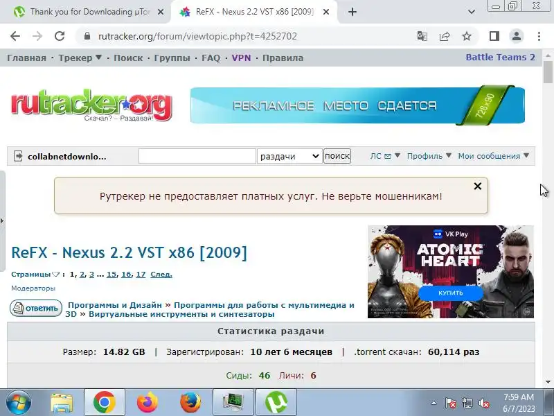Viewport: 554px width, 416px height.
Task: Click the page vertical scrollbar thumb
Action: click(548, 72)
